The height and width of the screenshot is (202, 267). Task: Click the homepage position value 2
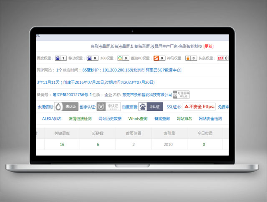[x=133, y=144]
